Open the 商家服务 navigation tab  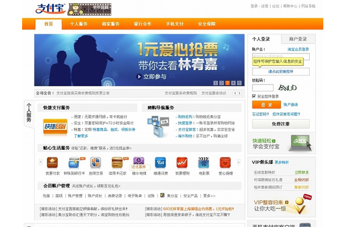point(111,24)
